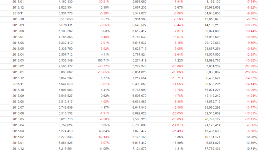This screenshot has width=258, height=151.
Task: Select the 2016/12 row date
Action: tap(18, 8)
